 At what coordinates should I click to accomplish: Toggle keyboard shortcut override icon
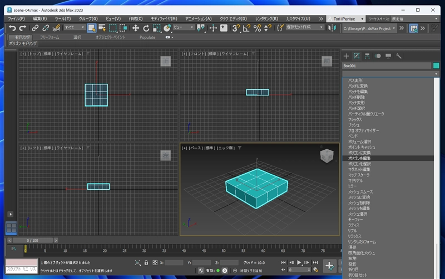point(224,28)
